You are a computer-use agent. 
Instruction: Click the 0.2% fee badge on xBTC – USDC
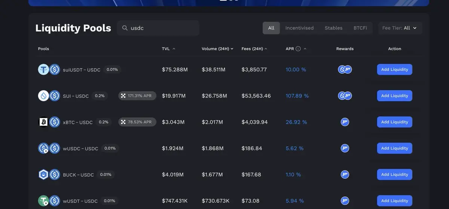click(x=103, y=122)
